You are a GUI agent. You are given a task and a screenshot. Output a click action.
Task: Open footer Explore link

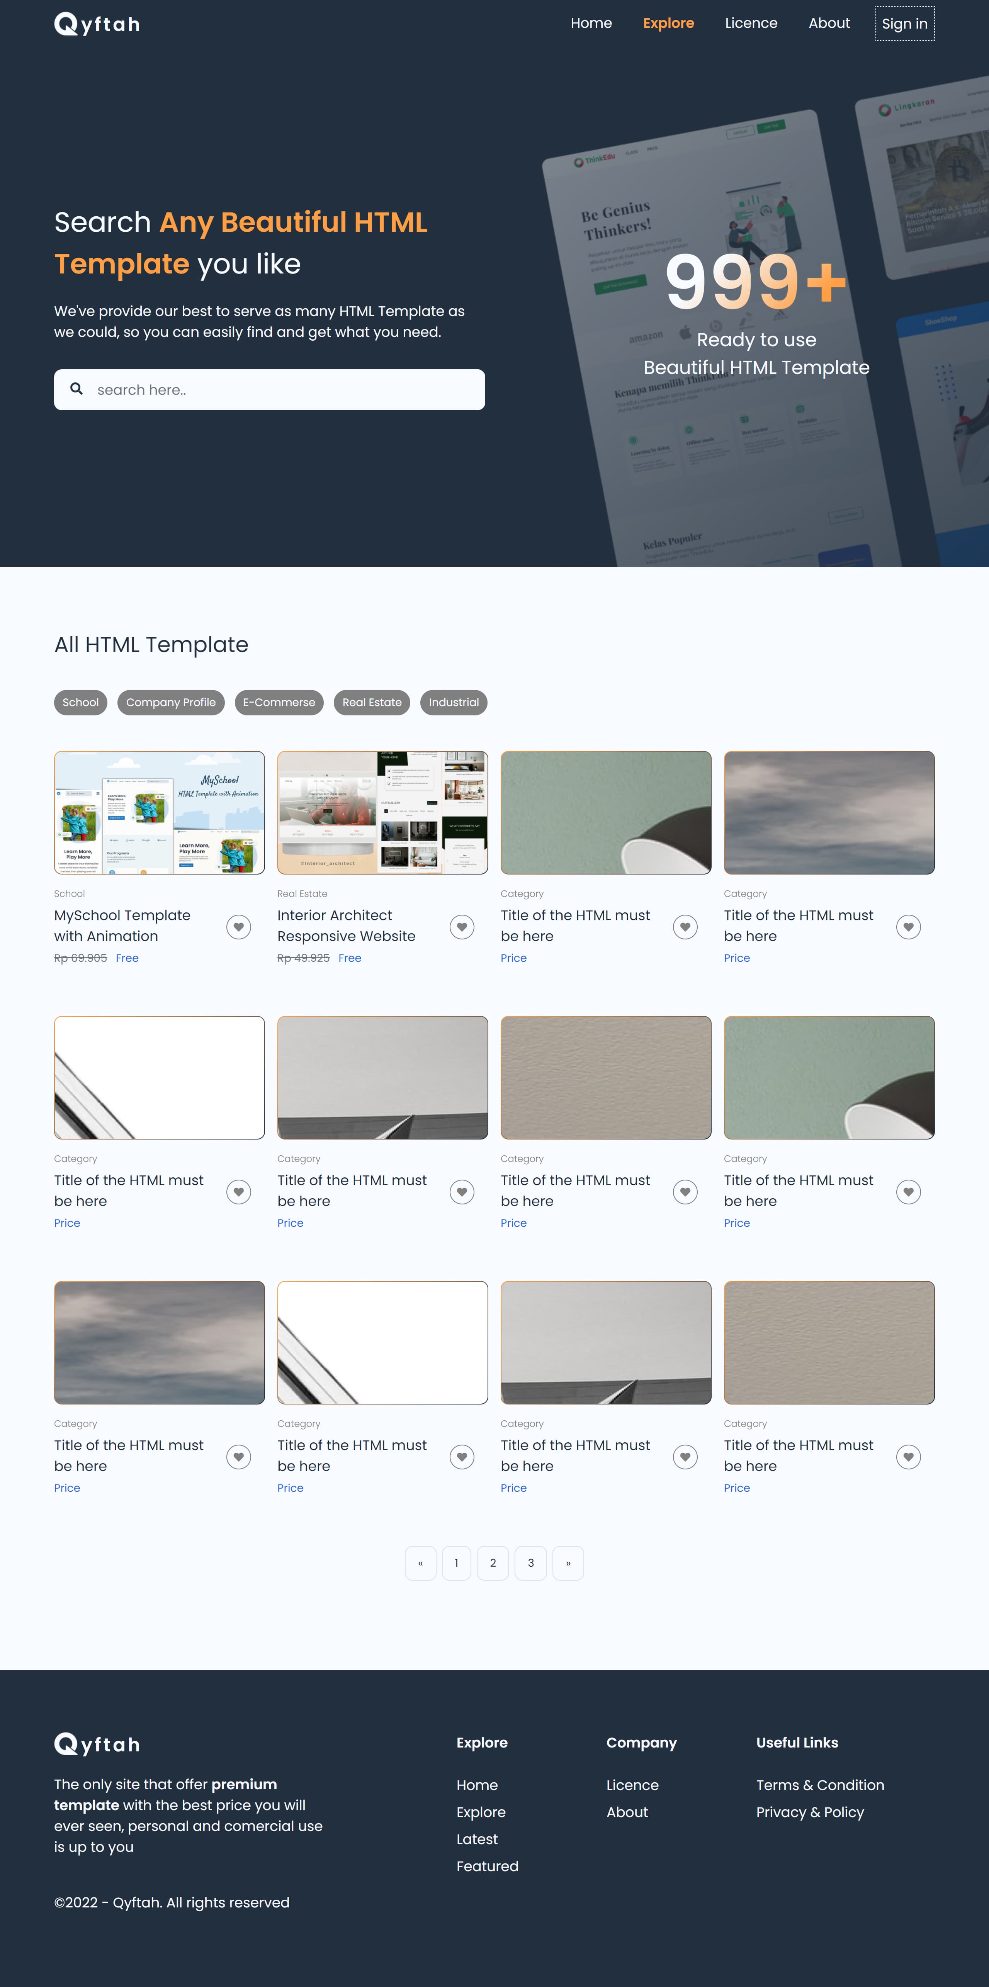pyautogui.click(x=481, y=1812)
